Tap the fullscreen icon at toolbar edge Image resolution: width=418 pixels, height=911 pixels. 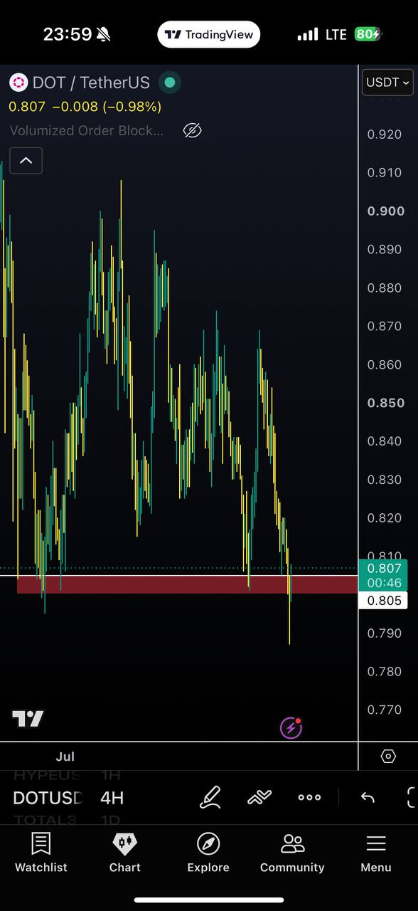(411, 797)
